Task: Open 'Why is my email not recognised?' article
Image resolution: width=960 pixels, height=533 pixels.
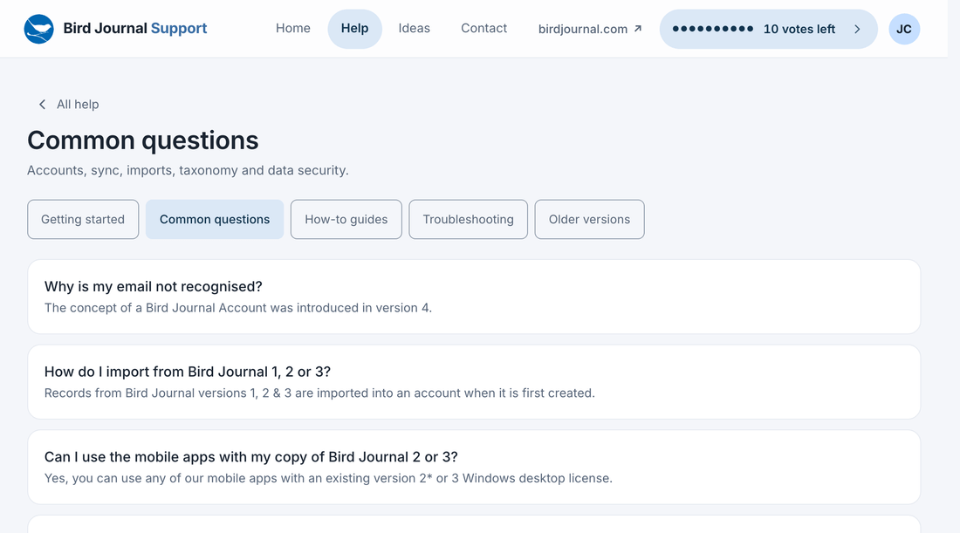Action: pyautogui.click(x=474, y=297)
